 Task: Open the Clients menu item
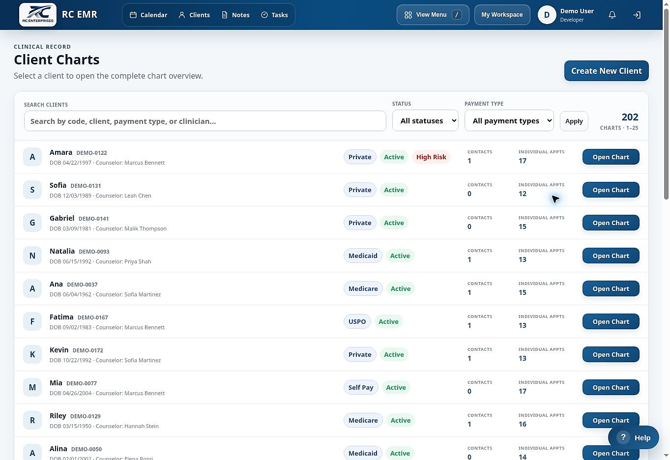click(194, 15)
